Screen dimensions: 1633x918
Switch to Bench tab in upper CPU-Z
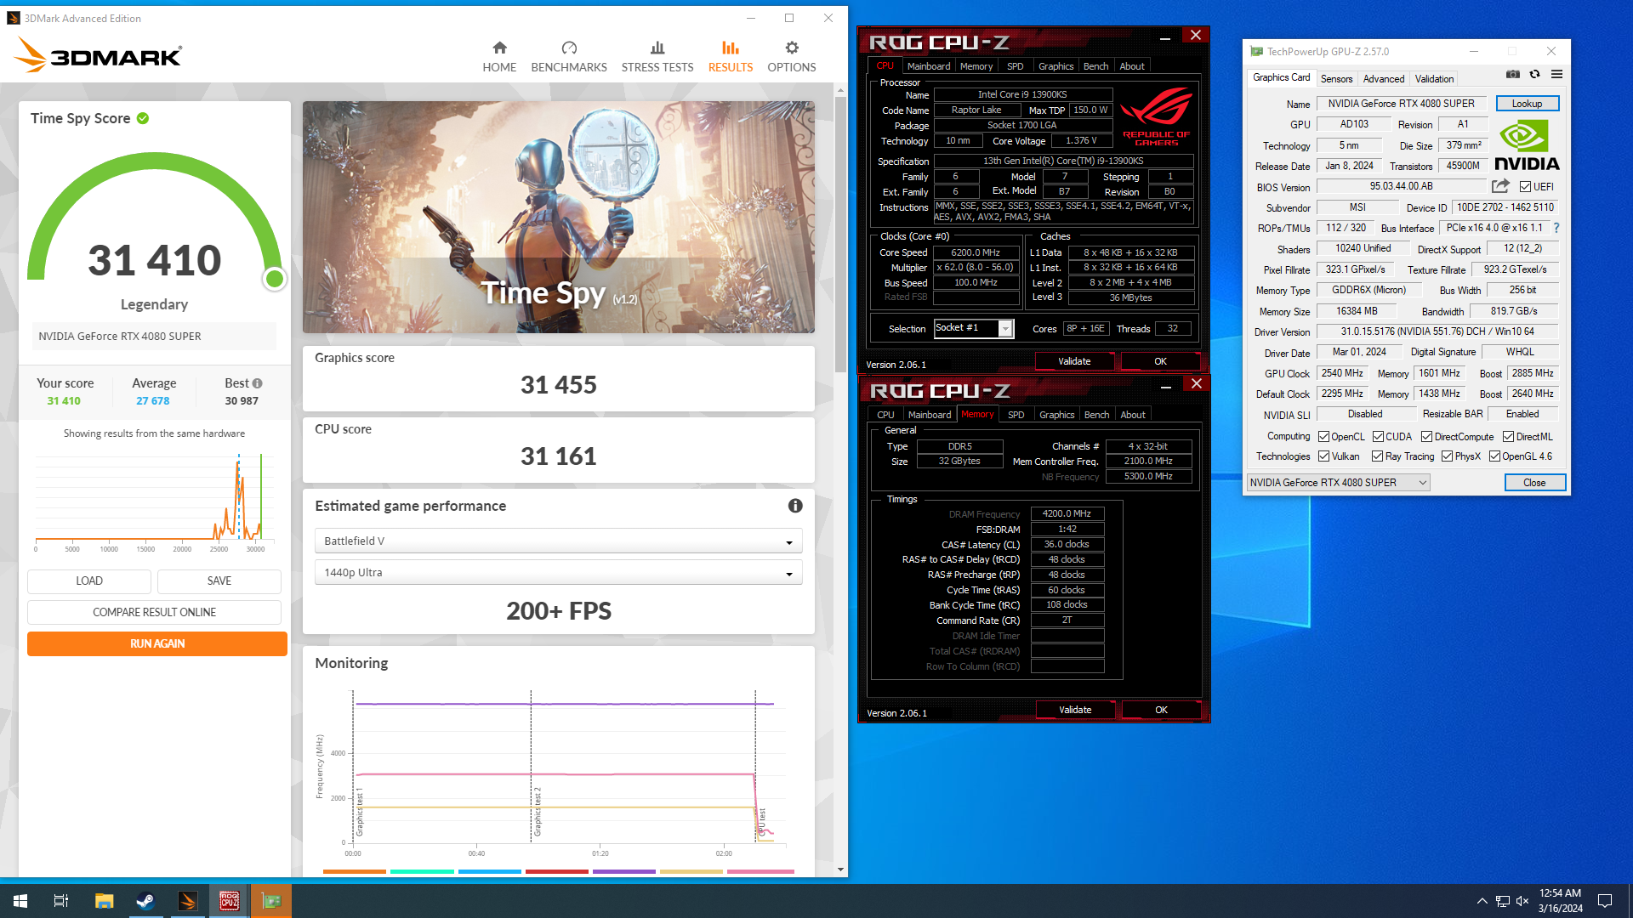tap(1095, 66)
